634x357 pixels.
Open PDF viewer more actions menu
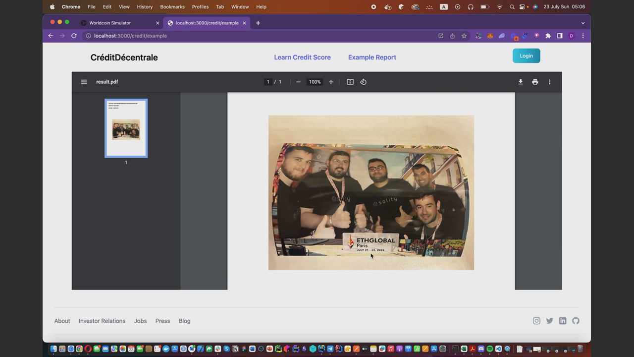549,82
